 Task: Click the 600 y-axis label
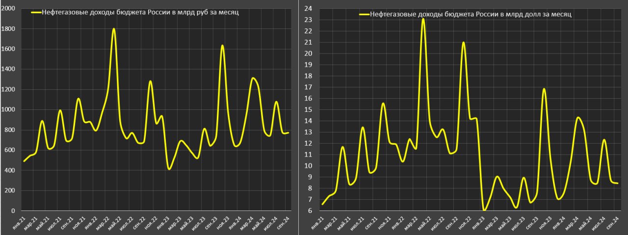click(10, 150)
